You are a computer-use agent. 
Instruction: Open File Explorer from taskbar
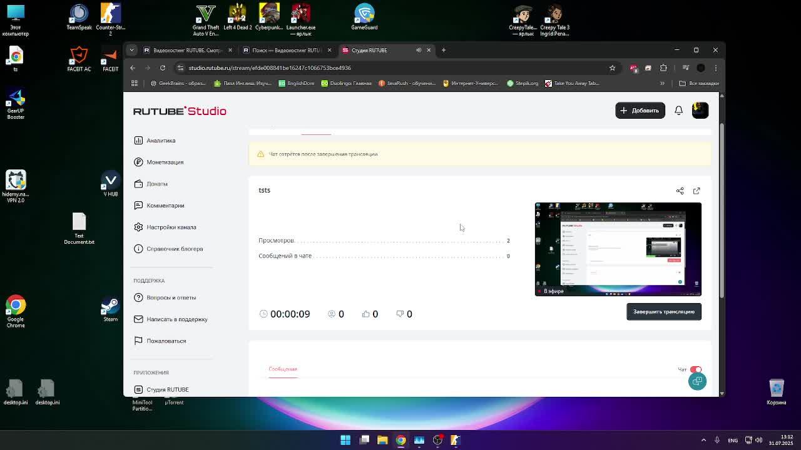[x=382, y=440]
